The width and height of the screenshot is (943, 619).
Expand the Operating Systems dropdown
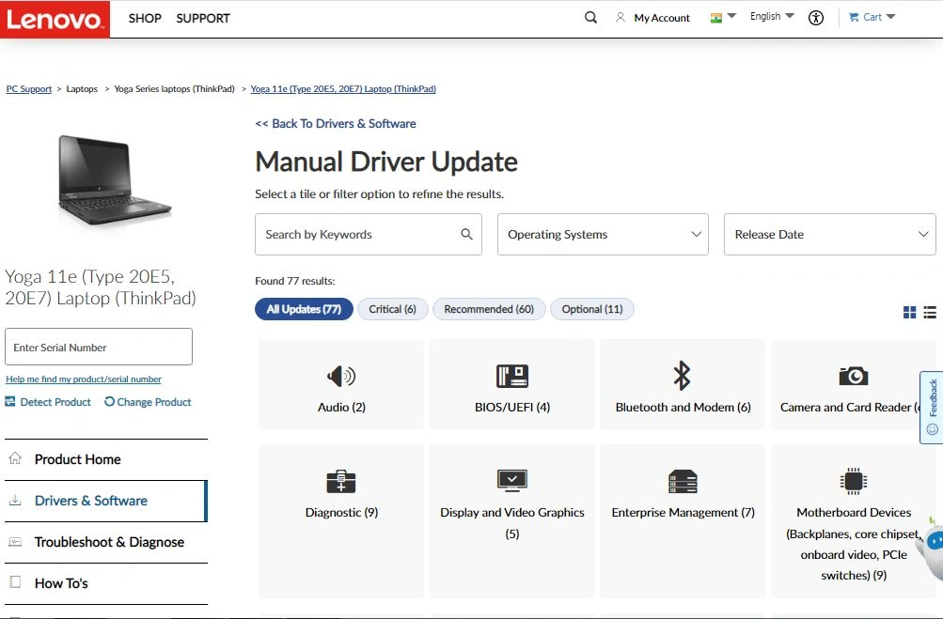[x=603, y=235]
